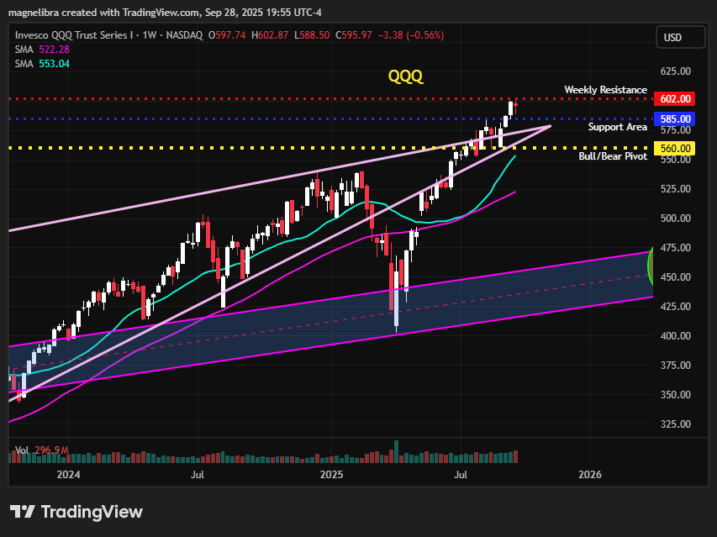The width and height of the screenshot is (717, 537).
Task: Click the Bull/Bear Pivot annotation
Action: [613, 155]
